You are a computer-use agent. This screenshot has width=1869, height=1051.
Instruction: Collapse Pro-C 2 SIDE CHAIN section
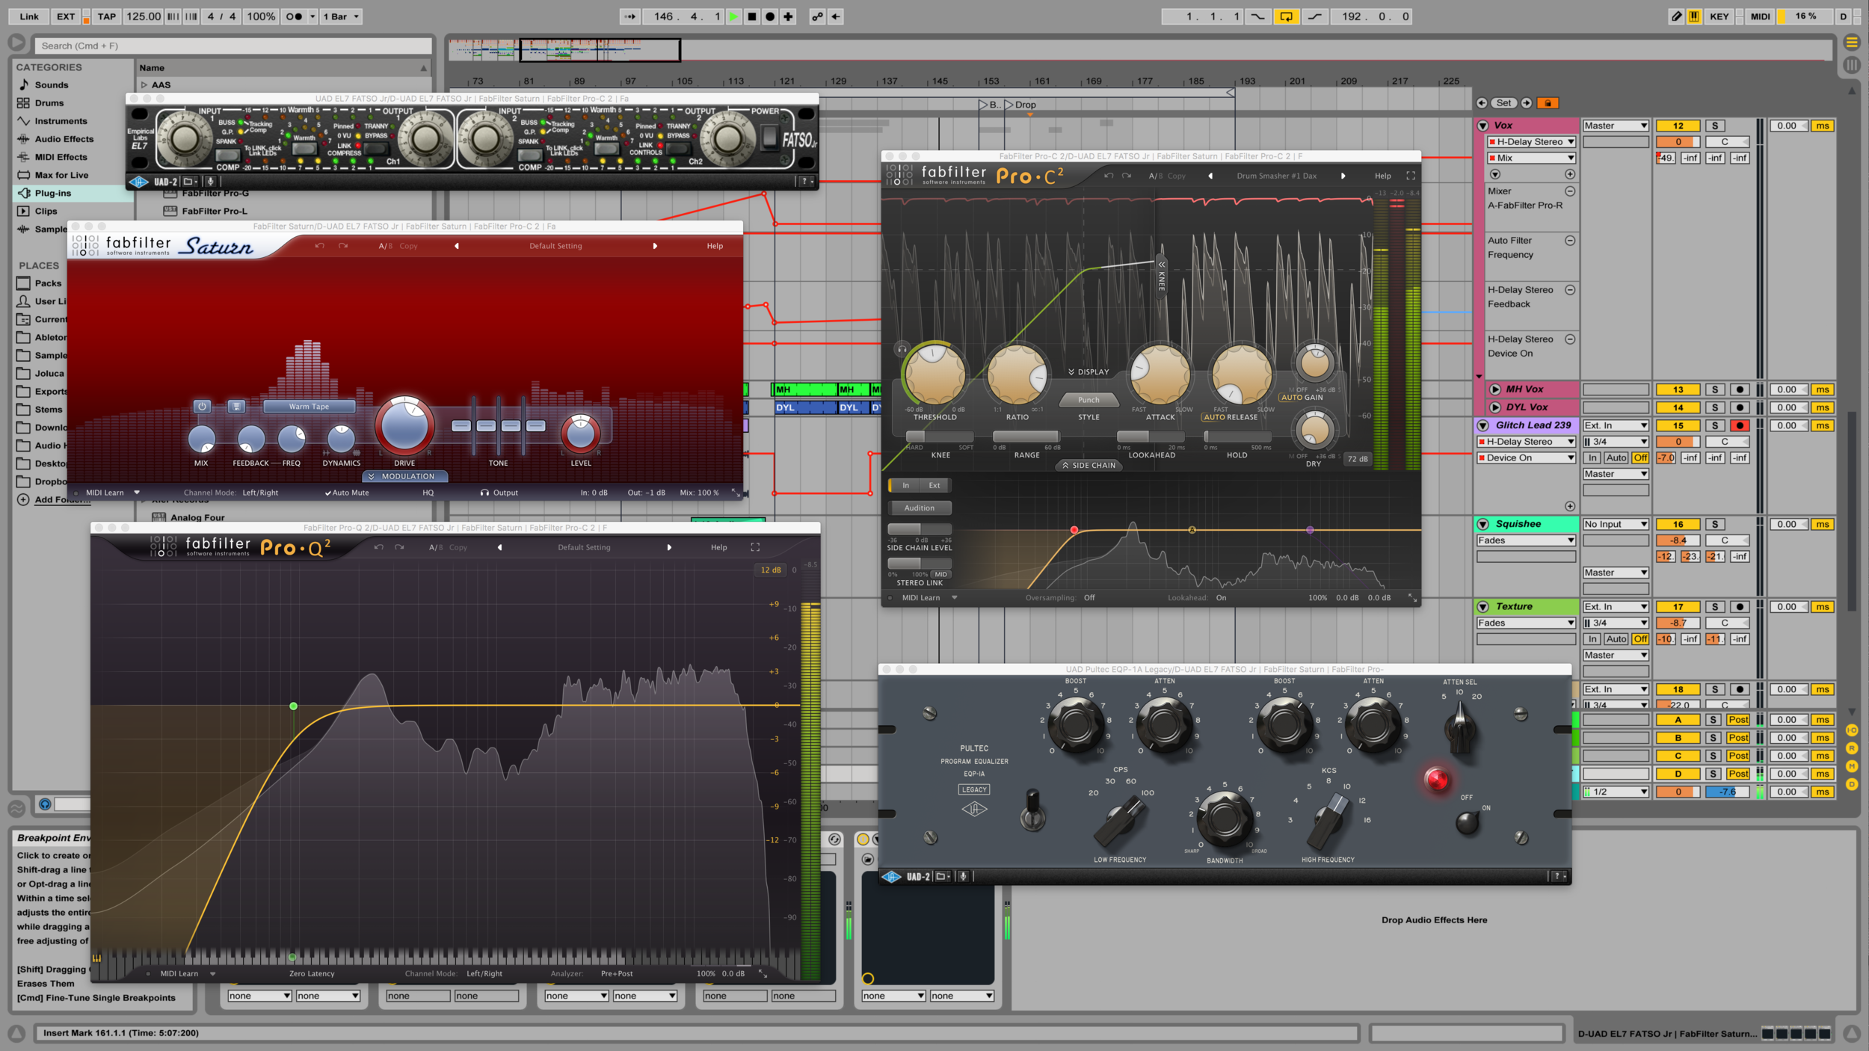[x=1089, y=465]
